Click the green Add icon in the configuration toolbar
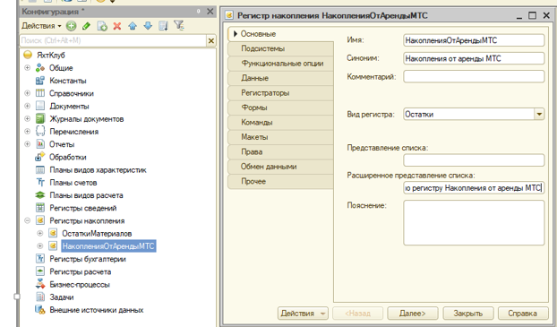Viewport: 557px width, 327px height. (x=71, y=26)
